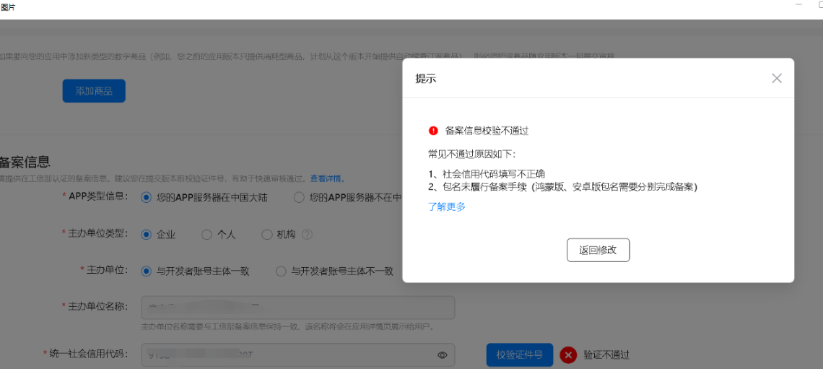
Task: Click the 返回修改 button
Action: 598,250
